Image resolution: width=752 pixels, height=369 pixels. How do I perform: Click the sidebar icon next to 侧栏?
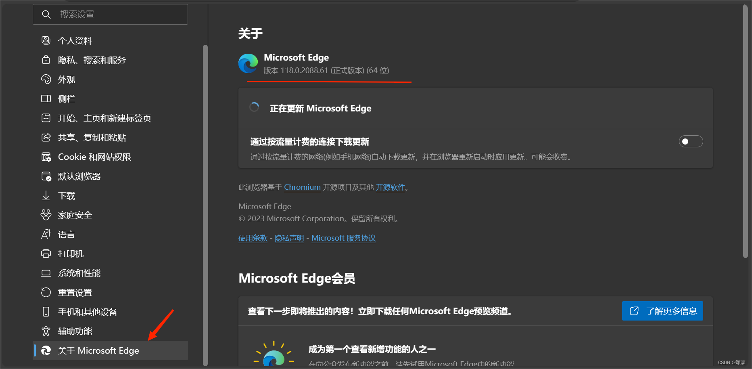[x=46, y=99]
